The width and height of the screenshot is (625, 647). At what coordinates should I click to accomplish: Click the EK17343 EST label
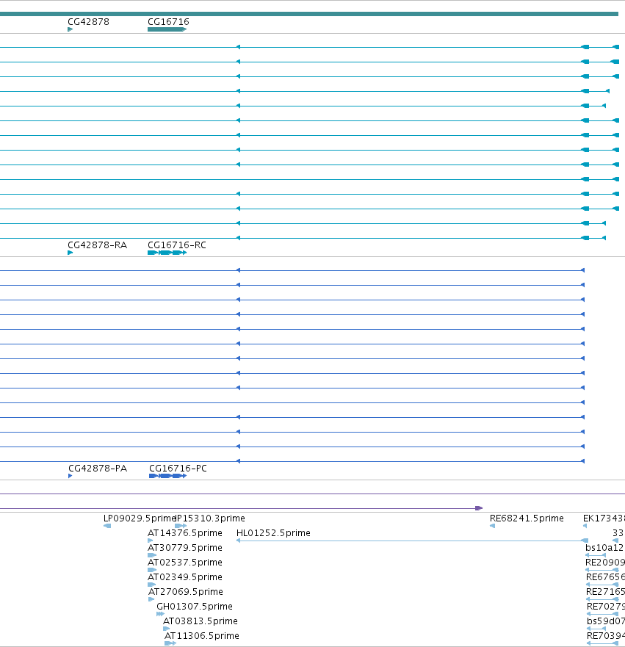604,518
